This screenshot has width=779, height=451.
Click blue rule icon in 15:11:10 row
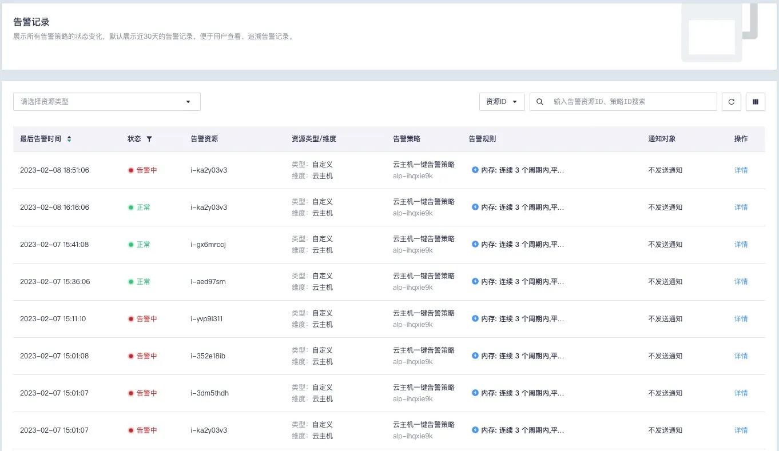tap(475, 318)
